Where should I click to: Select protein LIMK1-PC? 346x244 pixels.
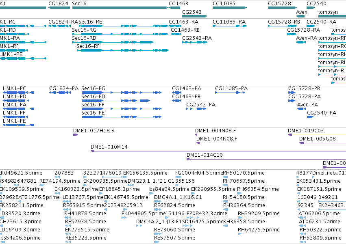pos(14,89)
